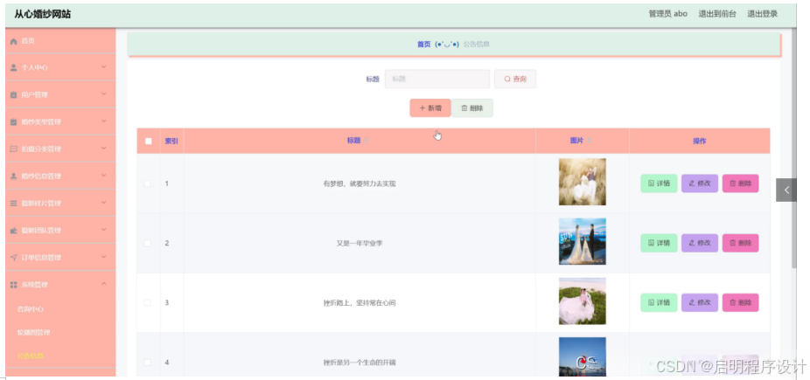The height and width of the screenshot is (380, 810).
Task: Click 删除 for 有梦想，就要努力去实现
Action: (740, 183)
